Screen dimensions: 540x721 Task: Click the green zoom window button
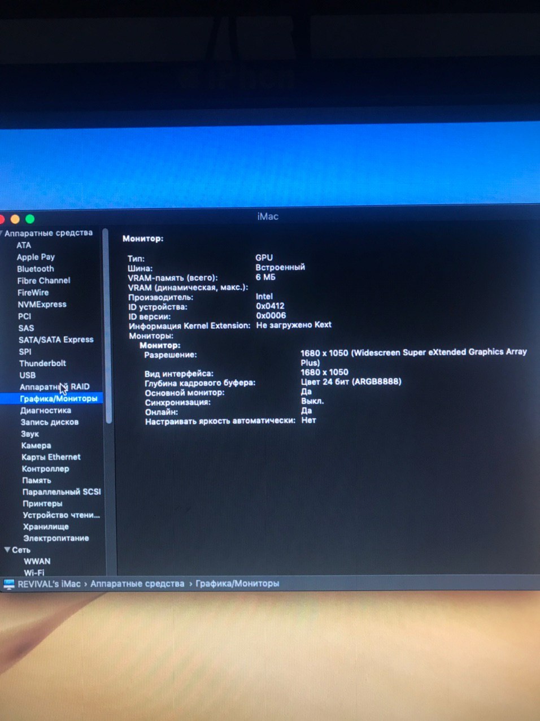pyautogui.click(x=30, y=219)
